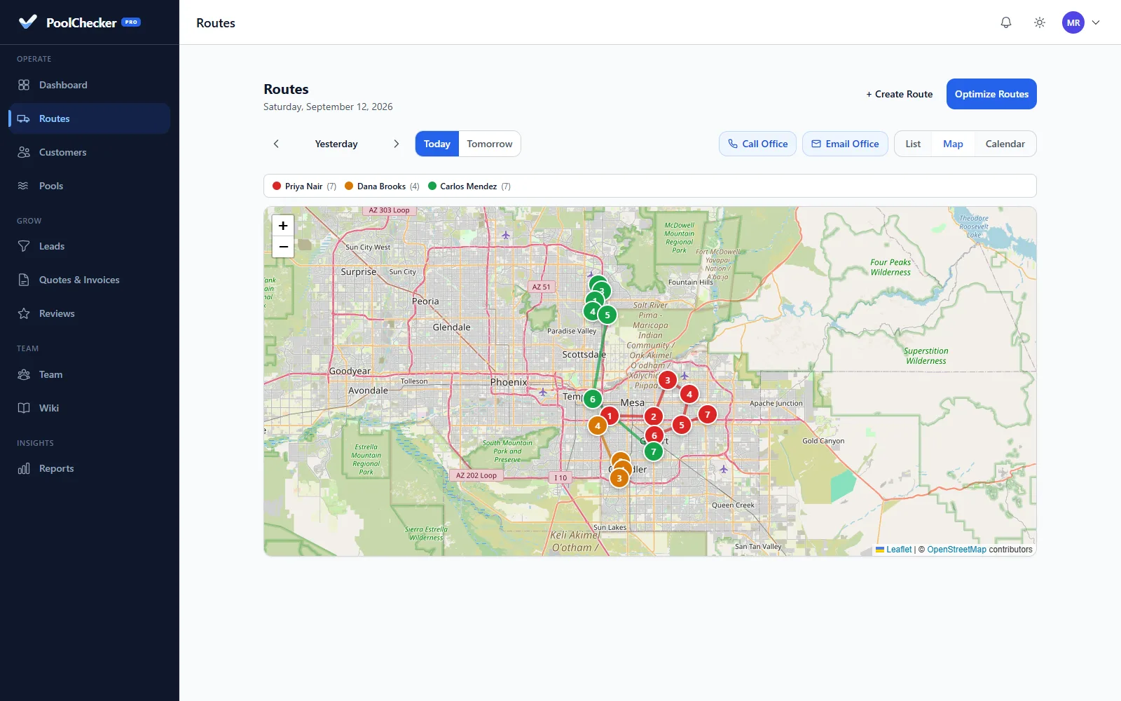The height and width of the screenshot is (701, 1121).
Task: Switch to List view tab
Action: 913,144
